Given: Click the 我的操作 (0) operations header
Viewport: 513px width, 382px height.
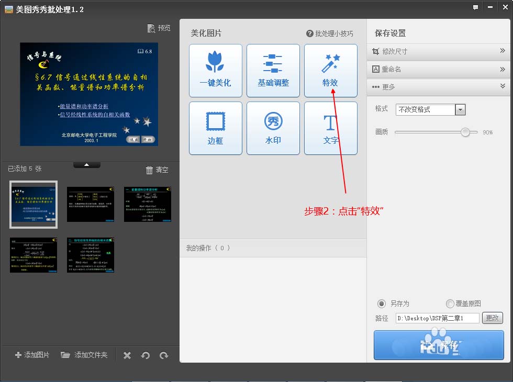Looking at the screenshot, I should pos(273,248).
